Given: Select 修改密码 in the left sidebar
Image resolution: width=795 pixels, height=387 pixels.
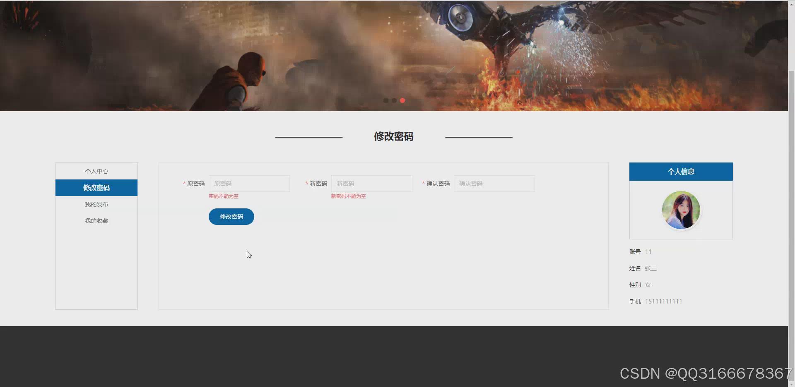Looking at the screenshot, I should tap(96, 188).
